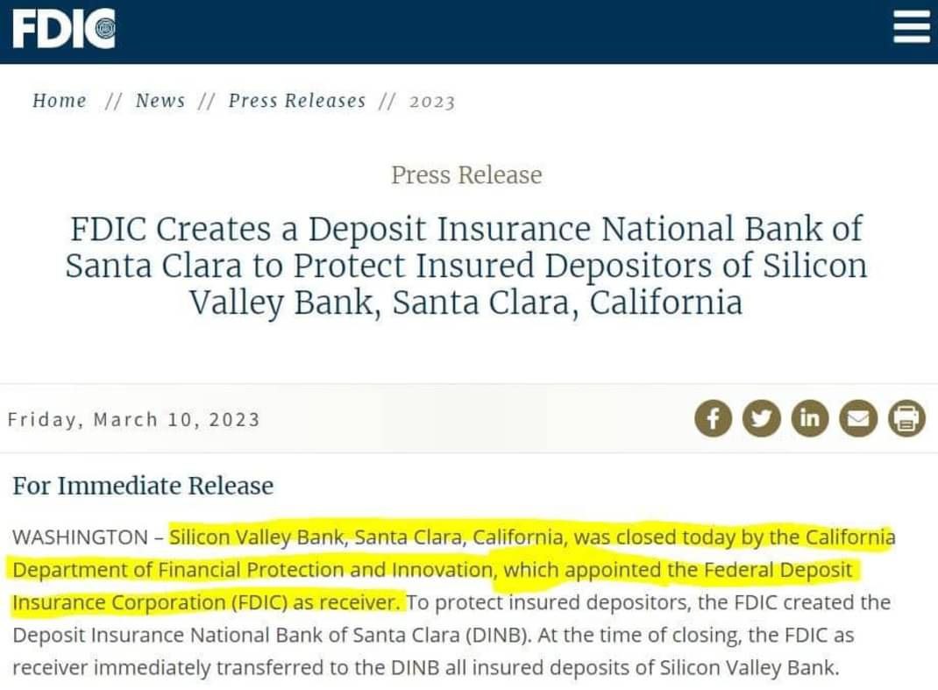Navigate to the Press Releases breadcrumb
The height and width of the screenshot is (690, 938).
(x=297, y=101)
